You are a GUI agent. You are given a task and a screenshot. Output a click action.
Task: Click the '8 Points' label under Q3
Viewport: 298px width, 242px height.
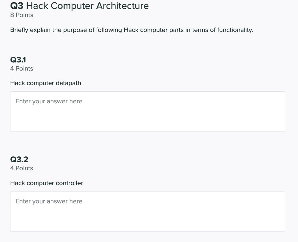pyautogui.click(x=22, y=15)
